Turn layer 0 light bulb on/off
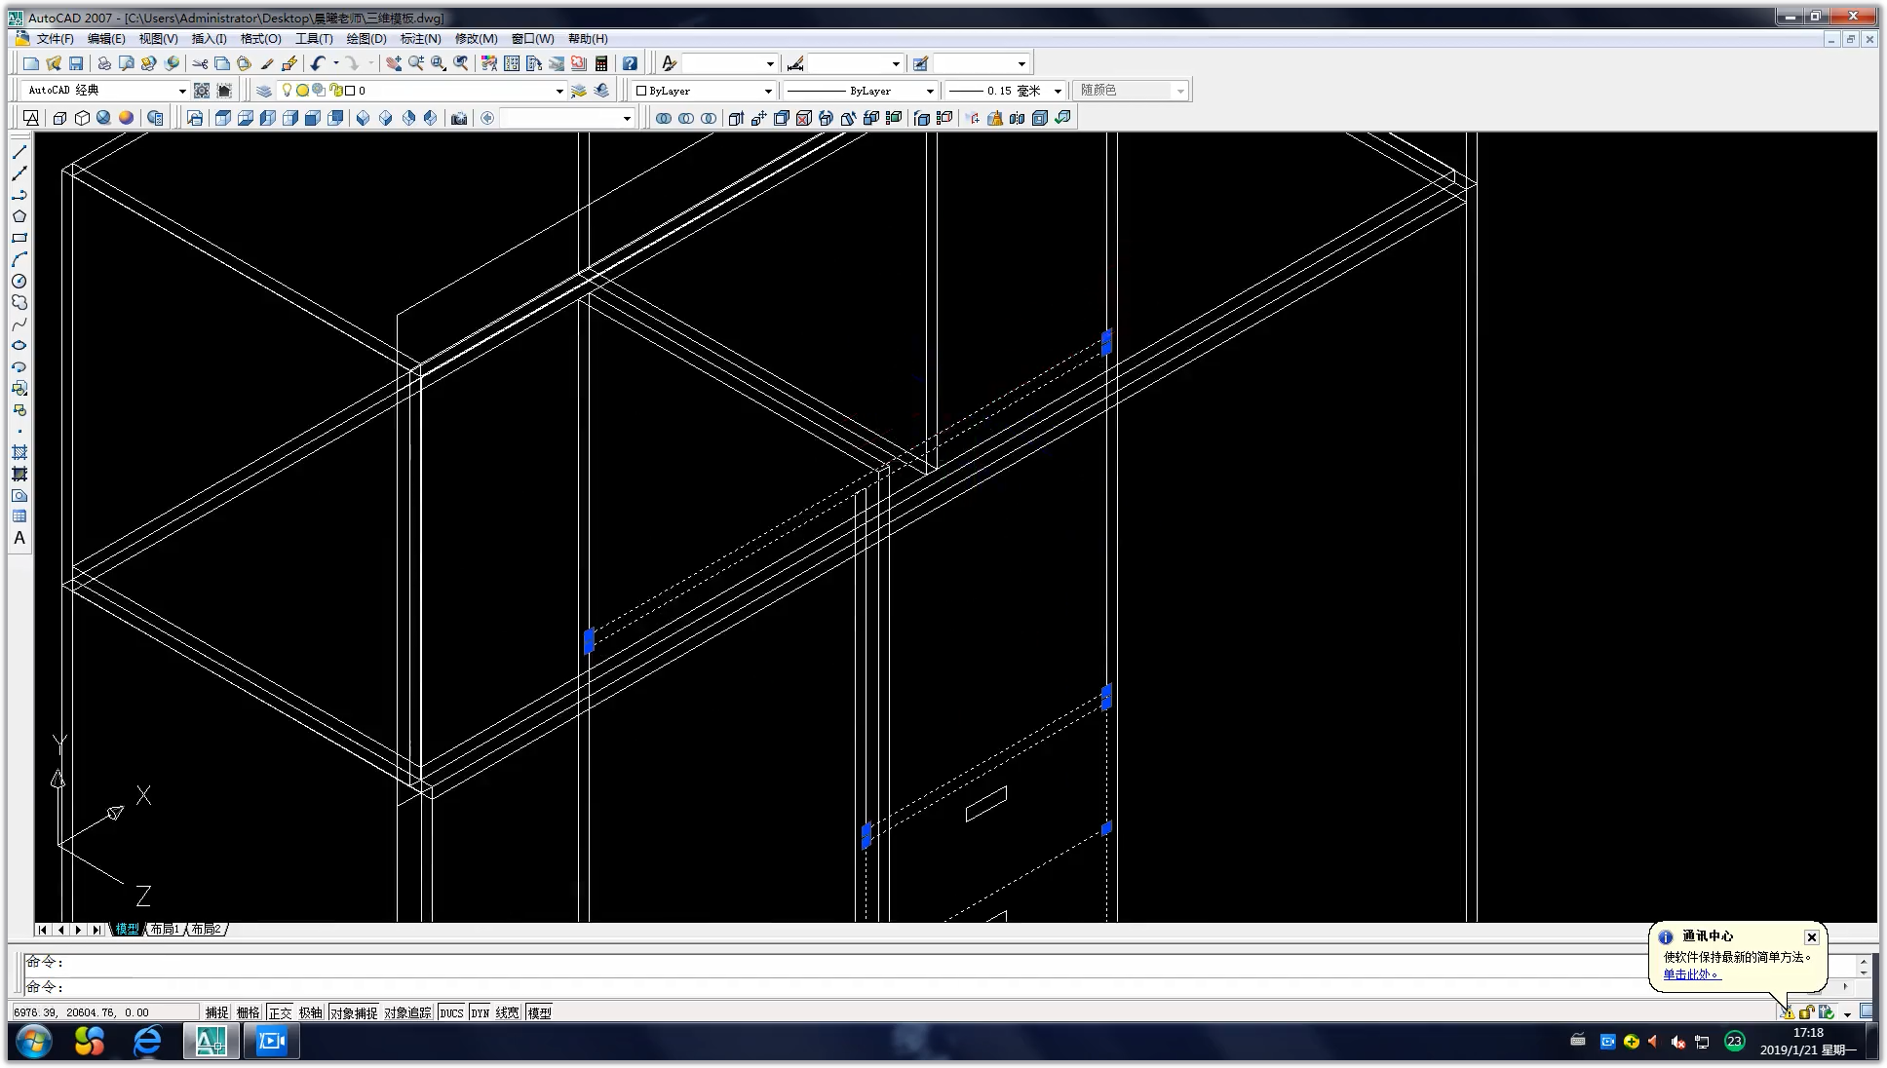This screenshot has height=1068, width=1887. (287, 90)
